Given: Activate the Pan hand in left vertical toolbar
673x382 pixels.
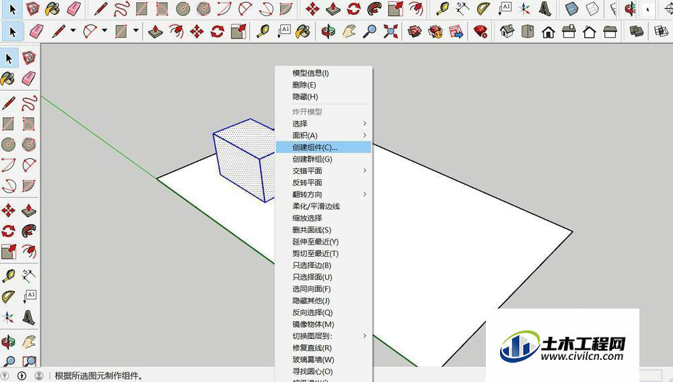Looking at the screenshot, I should pos(29,342).
